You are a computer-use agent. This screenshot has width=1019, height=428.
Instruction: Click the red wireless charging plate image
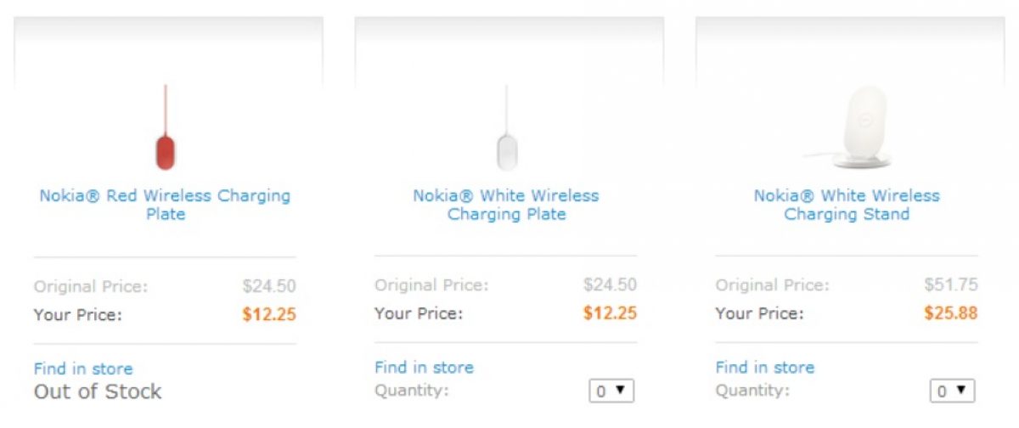tap(166, 143)
